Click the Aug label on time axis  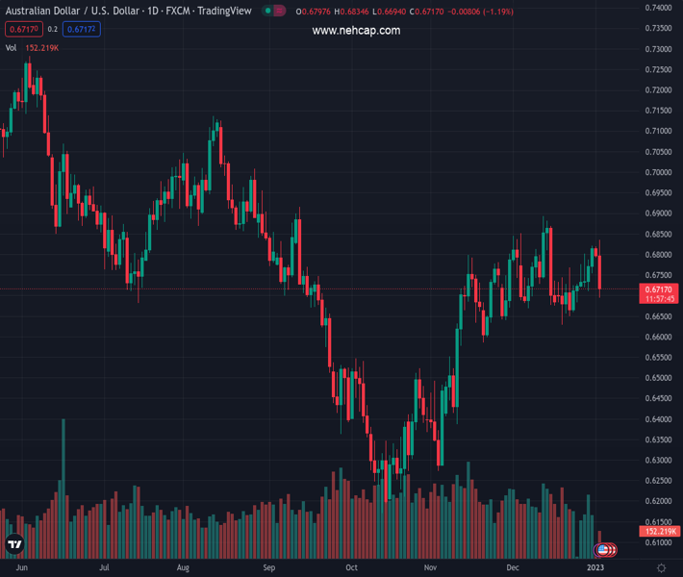(184, 567)
